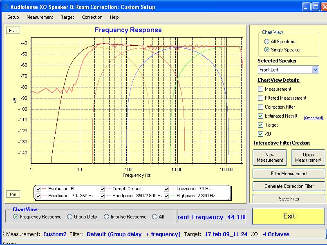
Task: Select the Single Speaker radio button
Action: 267,50
